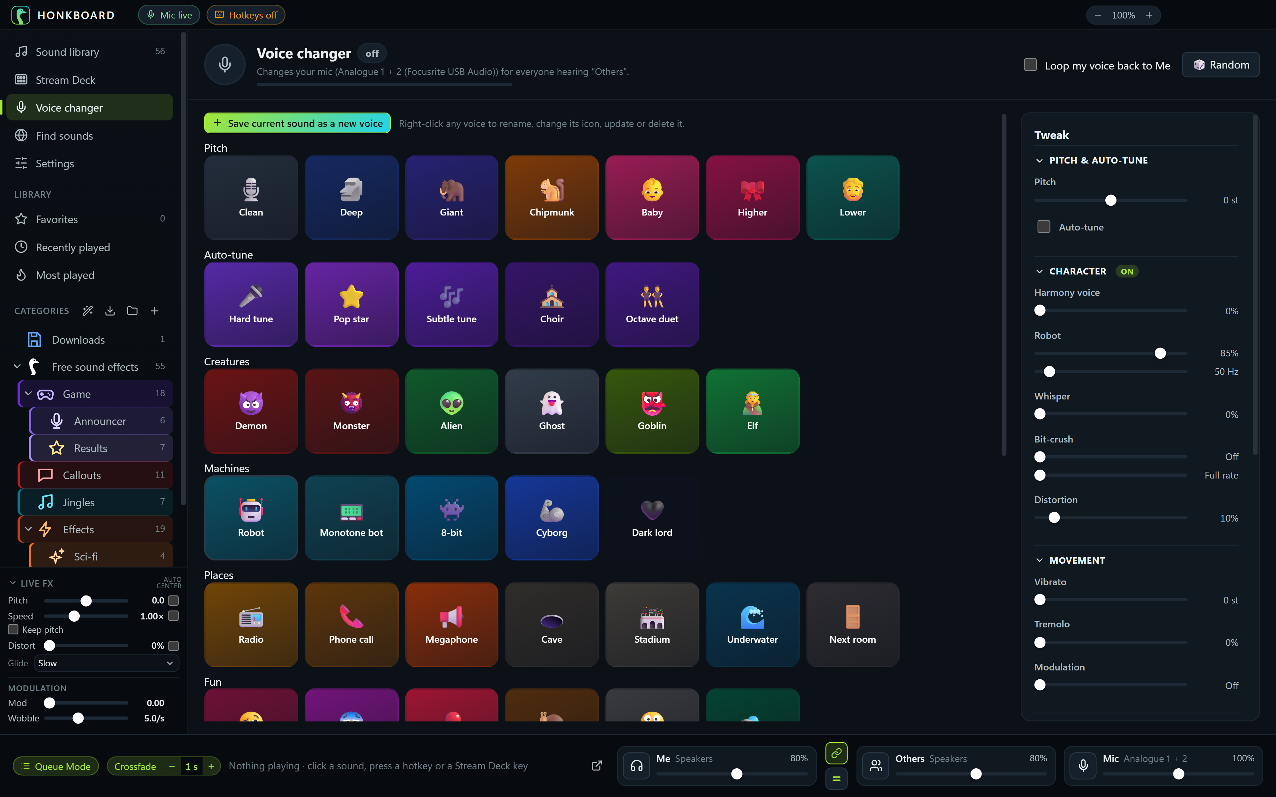
Task: Toggle auto center checkbox for Distort
Action: click(174, 646)
